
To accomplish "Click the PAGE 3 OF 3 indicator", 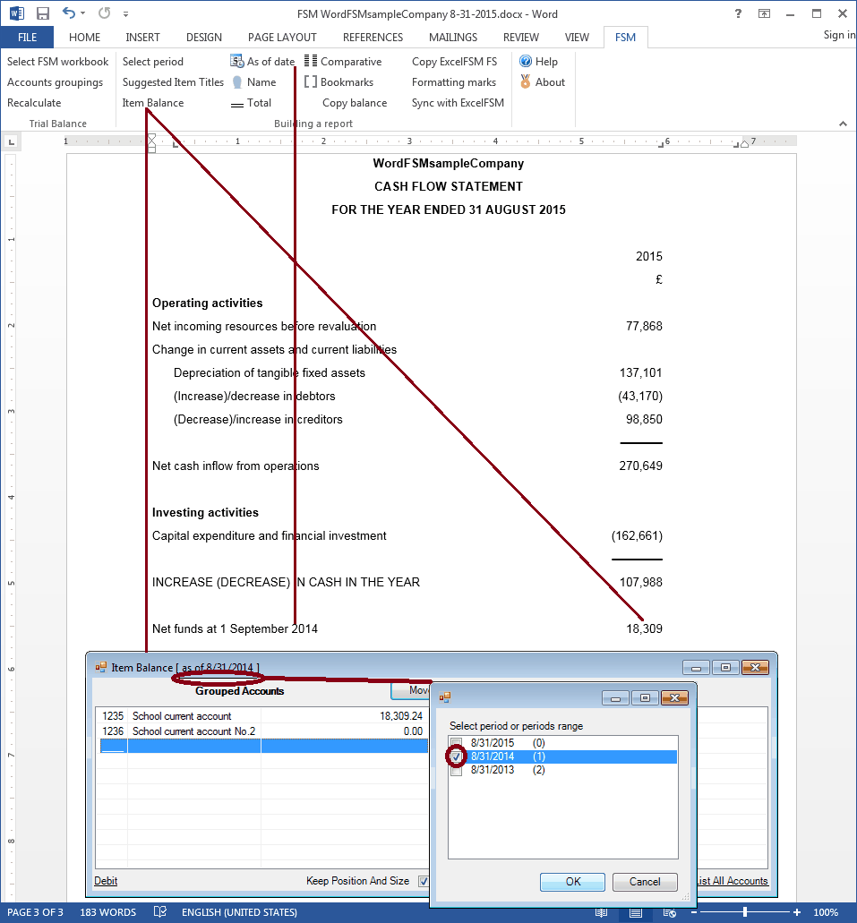I will [35, 912].
